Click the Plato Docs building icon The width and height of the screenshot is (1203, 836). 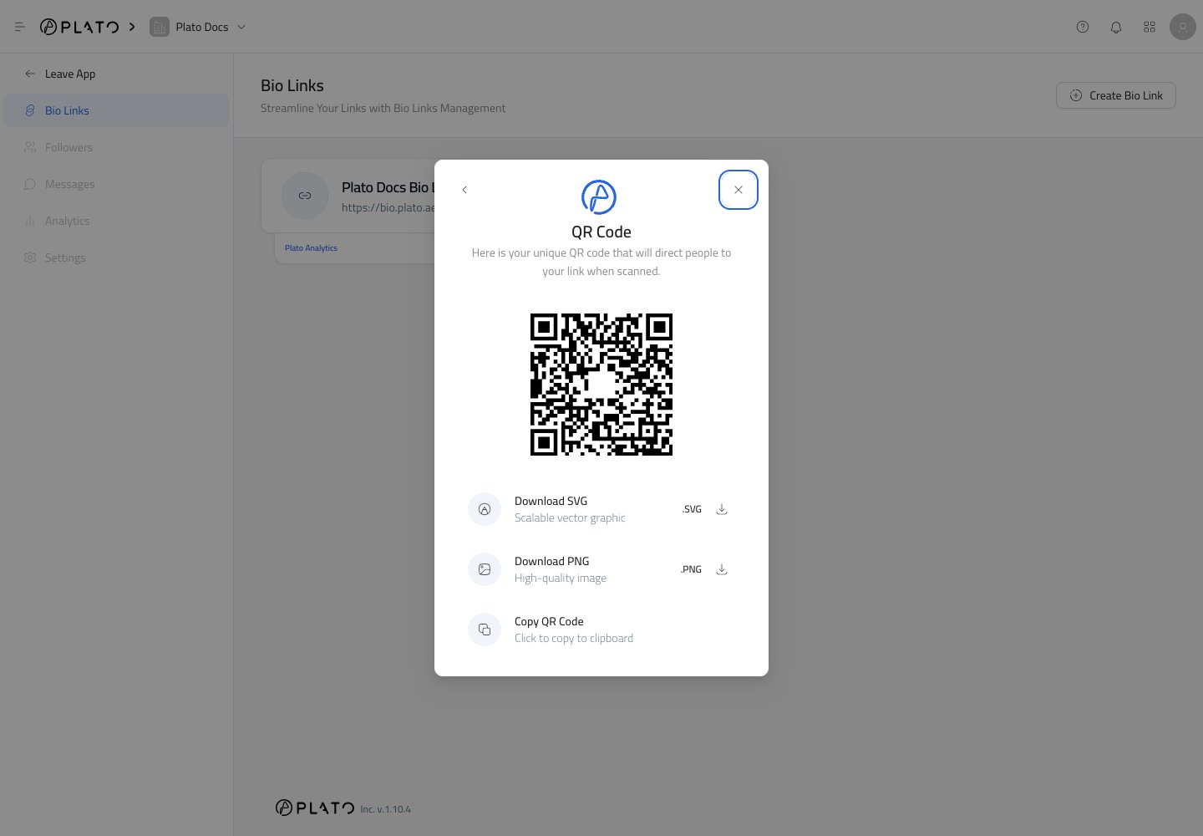pos(160,27)
